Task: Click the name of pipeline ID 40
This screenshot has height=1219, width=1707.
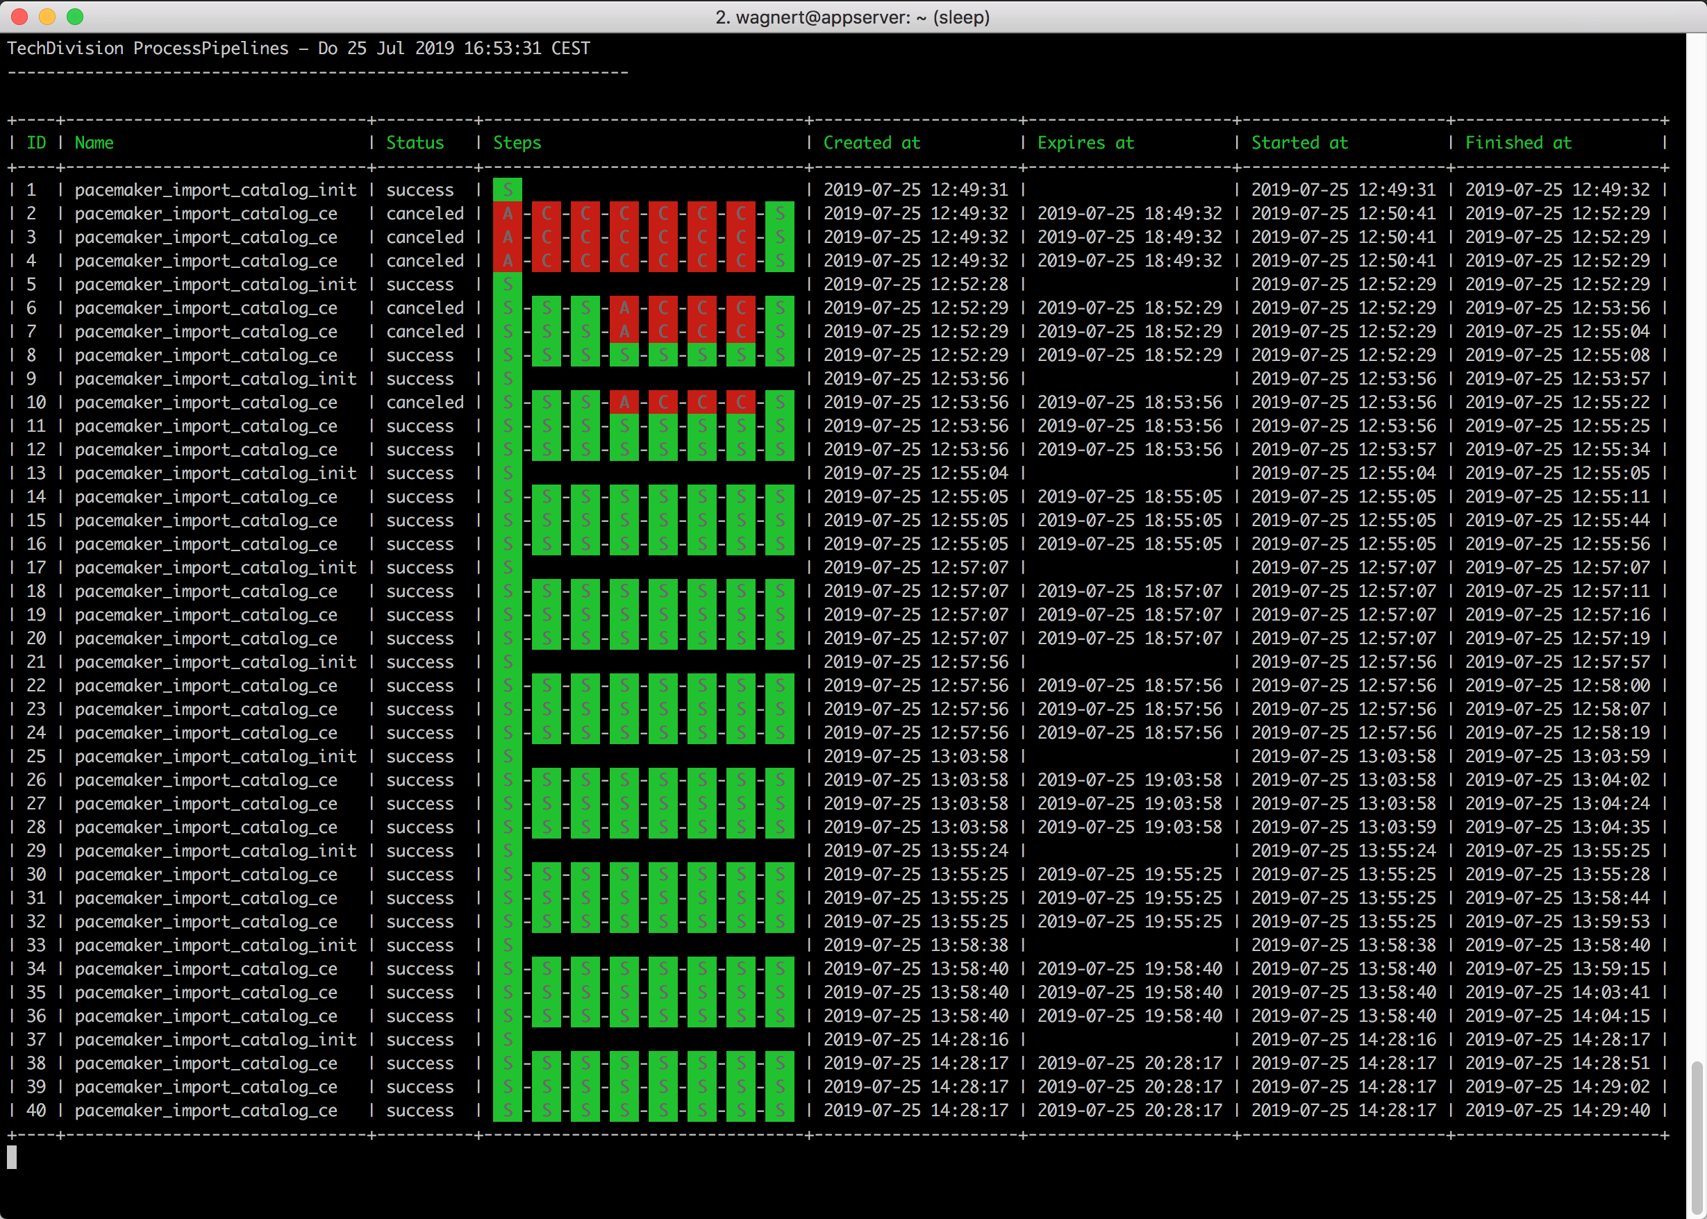Action: pyautogui.click(x=206, y=1110)
